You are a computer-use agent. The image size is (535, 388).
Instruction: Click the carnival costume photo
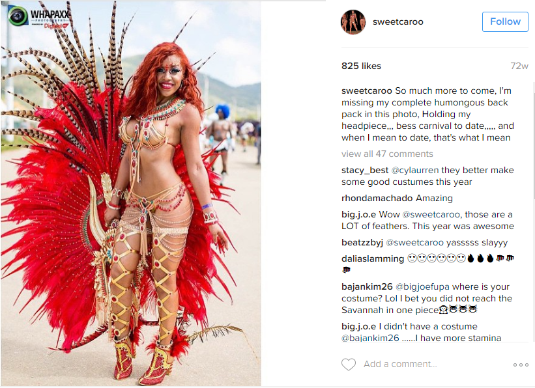(131, 195)
